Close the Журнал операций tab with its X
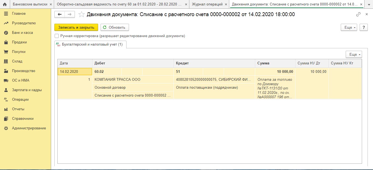 point(225,5)
